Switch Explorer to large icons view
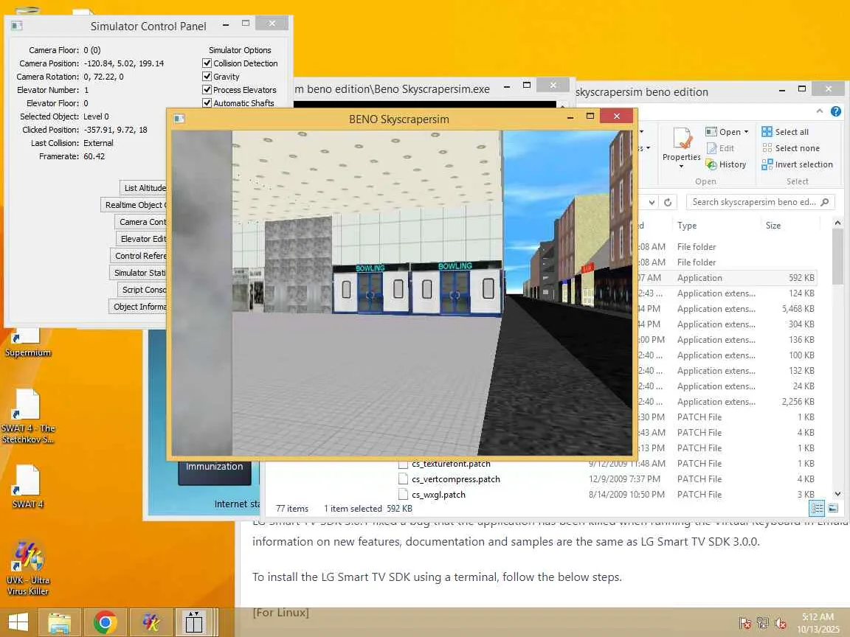Viewport: 850px width, 637px height. pos(833,508)
